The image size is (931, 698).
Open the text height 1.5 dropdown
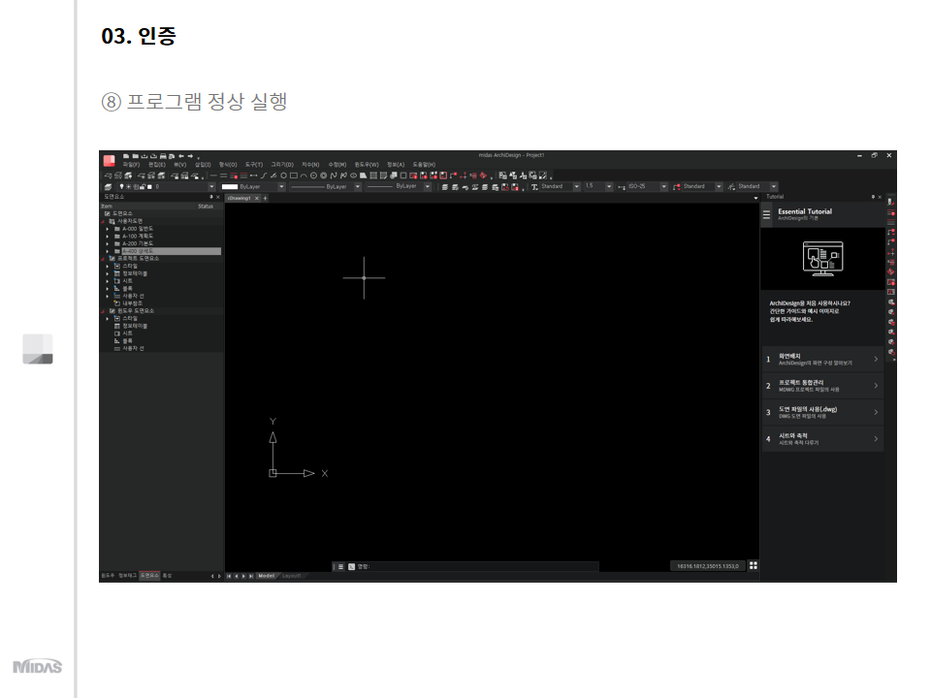click(609, 186)
